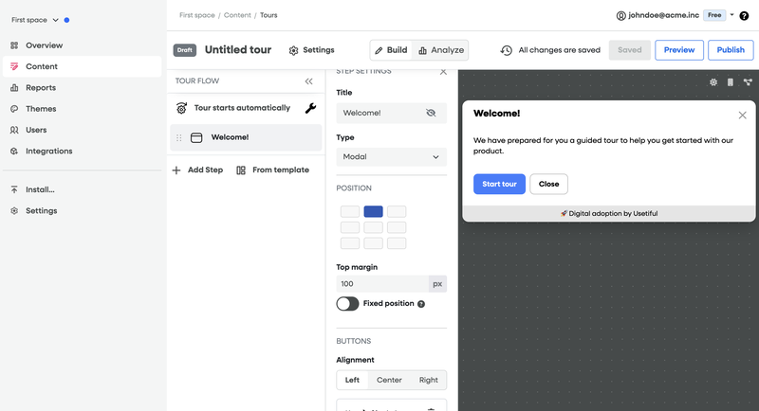Click the Top margin input field
Image resolution: width=759 pixels, height=411 pixels.
click(x=382, y=284)
